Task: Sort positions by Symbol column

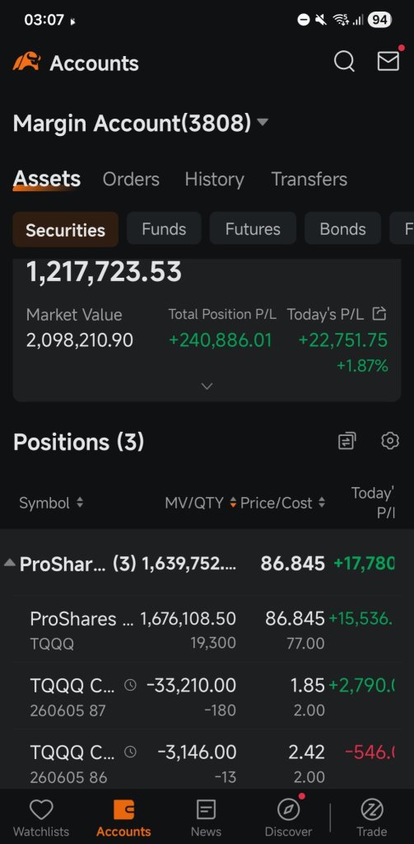Action: click(51, 504)
